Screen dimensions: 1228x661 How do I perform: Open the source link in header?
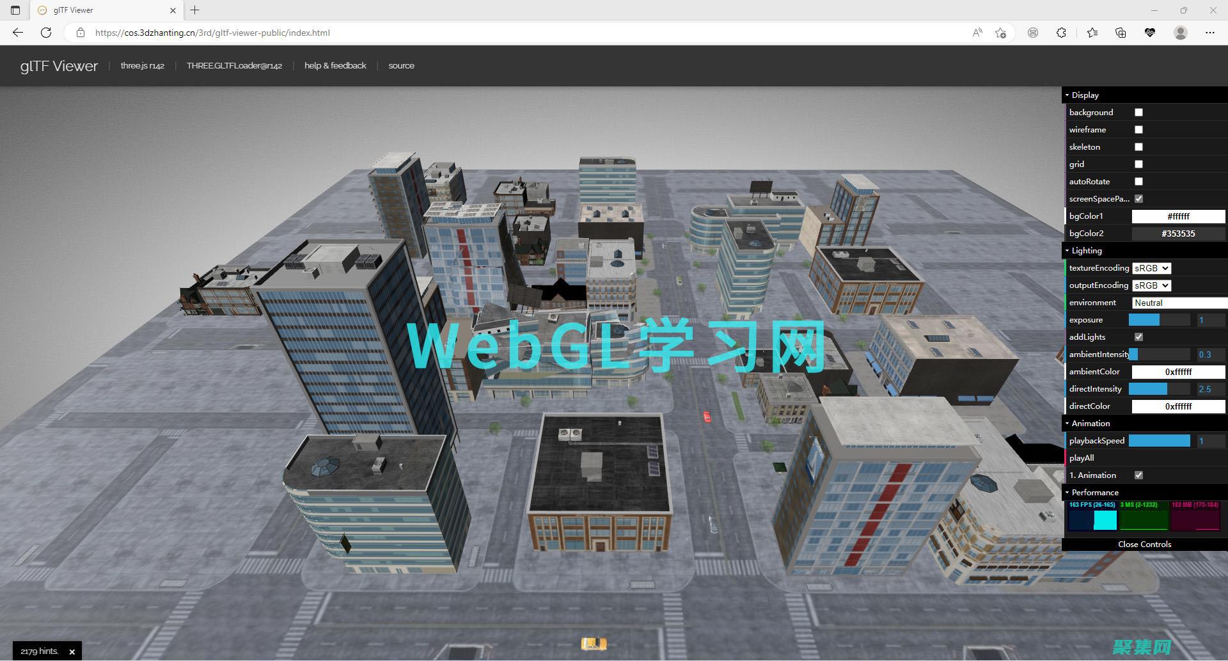[401, 65]
